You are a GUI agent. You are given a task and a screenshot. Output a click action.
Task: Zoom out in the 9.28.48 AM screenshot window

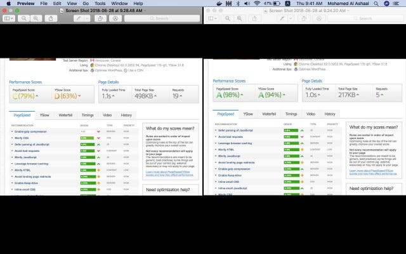[x=24, y=18]
